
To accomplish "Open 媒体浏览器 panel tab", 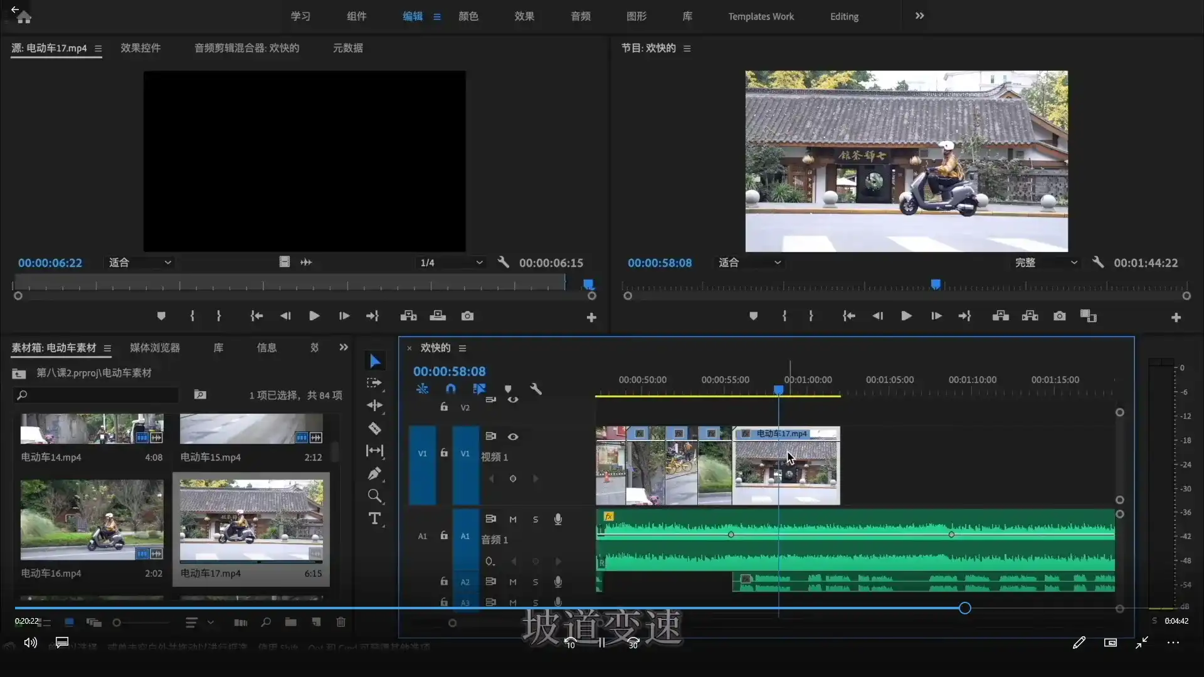I will (155, 348).
